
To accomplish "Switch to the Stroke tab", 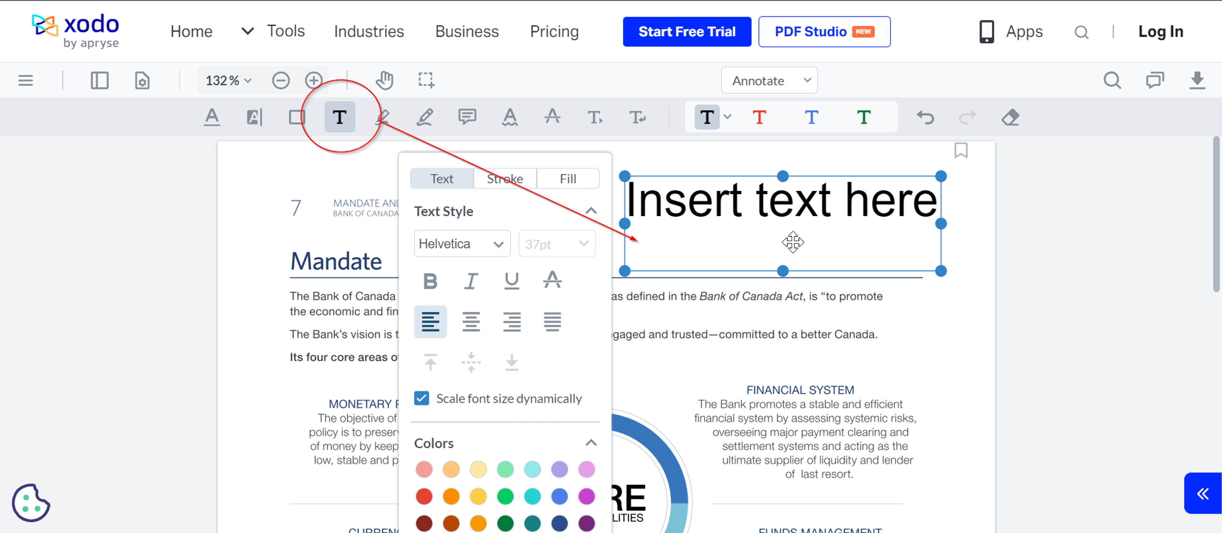I will (505, 179).
